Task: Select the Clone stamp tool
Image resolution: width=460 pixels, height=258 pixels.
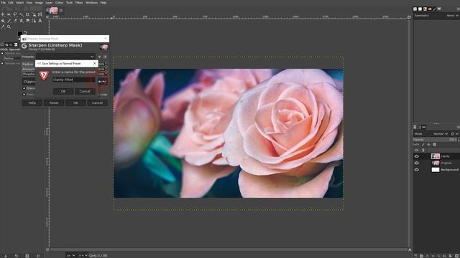Action: click(21, 21)
